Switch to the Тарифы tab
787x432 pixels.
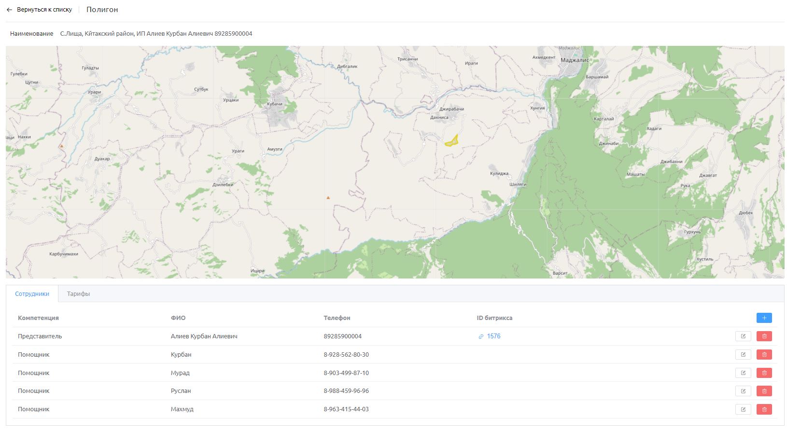pos(78,293)
